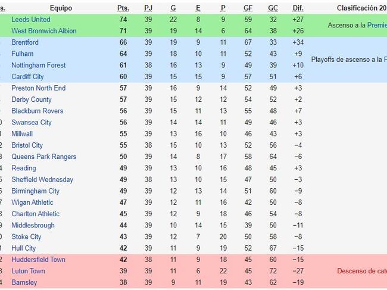Image resolution: width=387 pixels, height=290 pixels.
Task: Click the Cardiff City link
Action: [27, 76]
